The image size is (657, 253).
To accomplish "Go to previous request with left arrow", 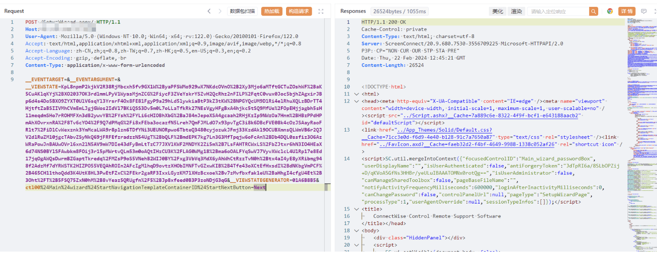I will (x=209, y=11).
